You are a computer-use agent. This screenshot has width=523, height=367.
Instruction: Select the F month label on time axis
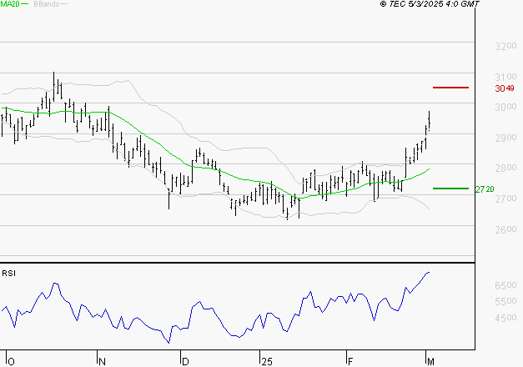click(350, 361)
